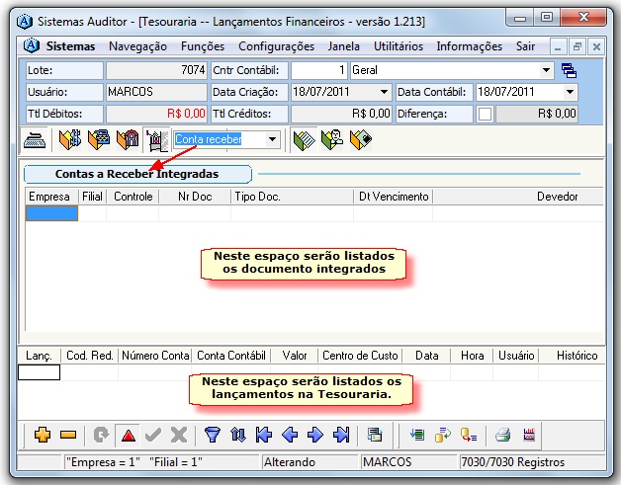Viewport: 621px width, 485px height.
Task: Click the Número Conta column header
Action: coord(155,356)
